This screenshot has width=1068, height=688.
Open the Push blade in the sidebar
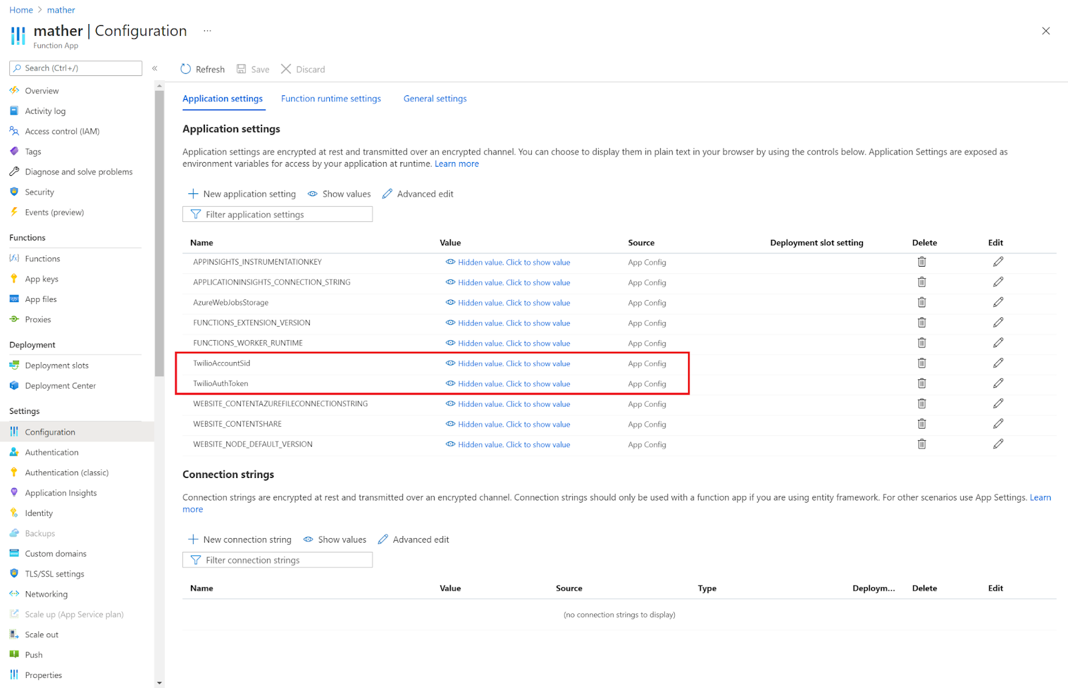pos(34,654)
